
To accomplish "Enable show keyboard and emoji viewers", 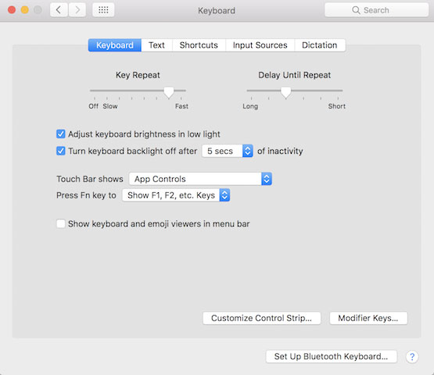I will click(x=61, y=223).
